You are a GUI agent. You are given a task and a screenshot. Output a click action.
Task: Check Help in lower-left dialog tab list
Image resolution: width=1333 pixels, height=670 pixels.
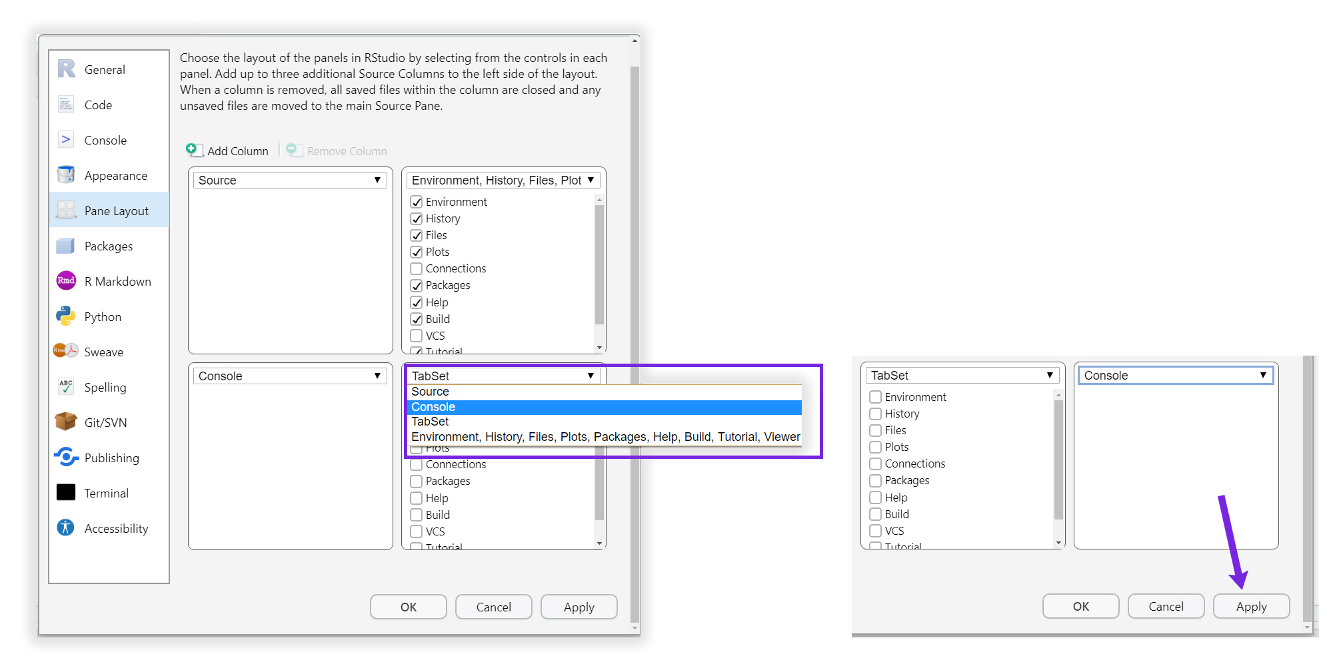click(417, 498)
